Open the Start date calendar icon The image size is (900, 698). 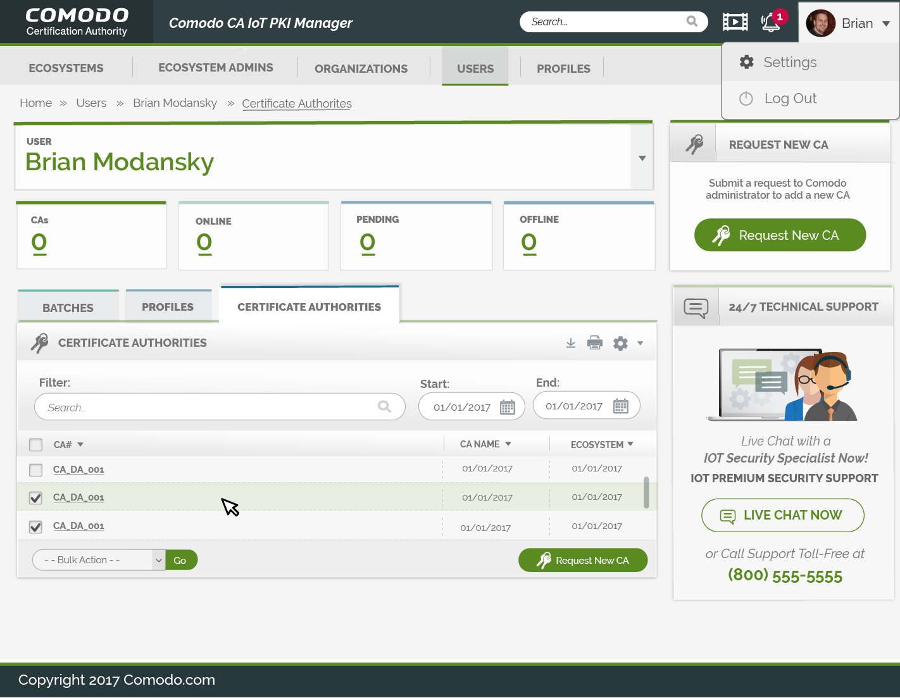click(508, 407)
